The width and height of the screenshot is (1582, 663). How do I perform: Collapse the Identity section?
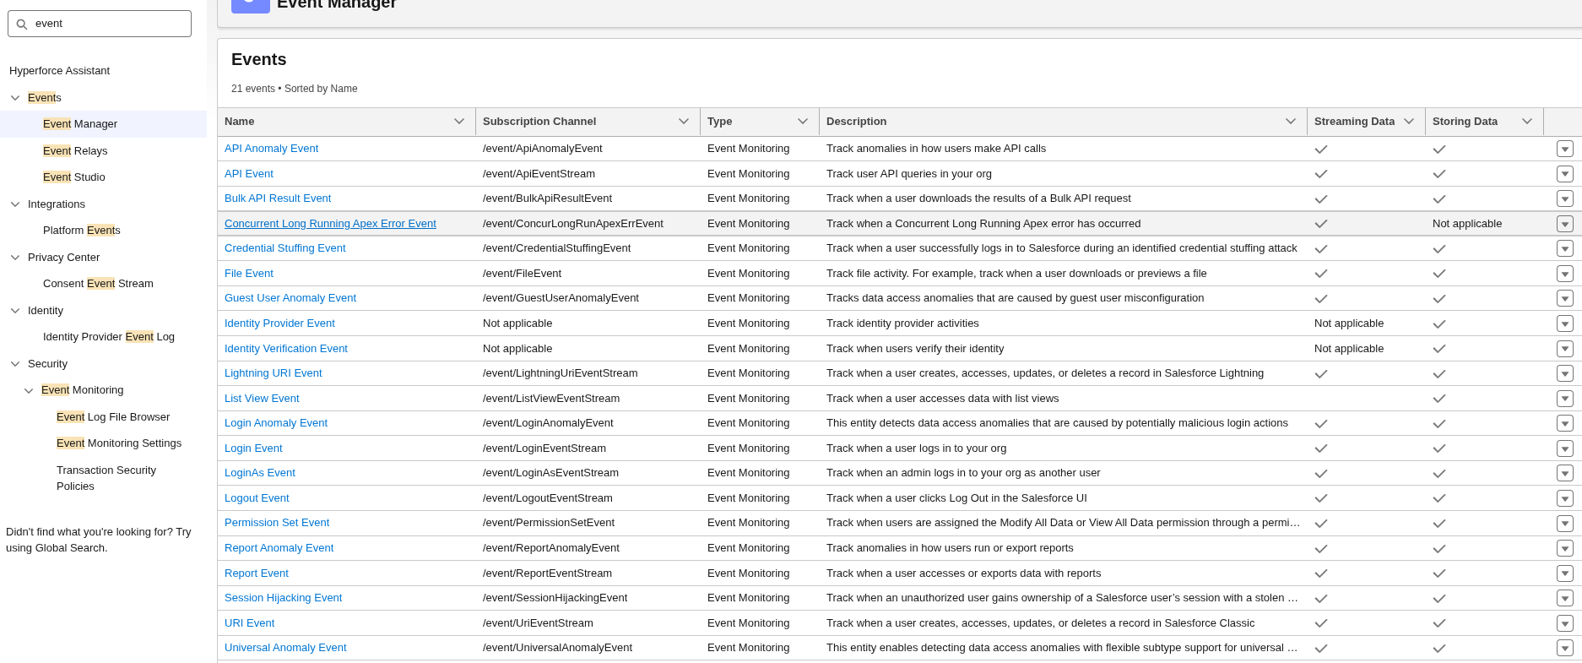(x=15, y=311)
